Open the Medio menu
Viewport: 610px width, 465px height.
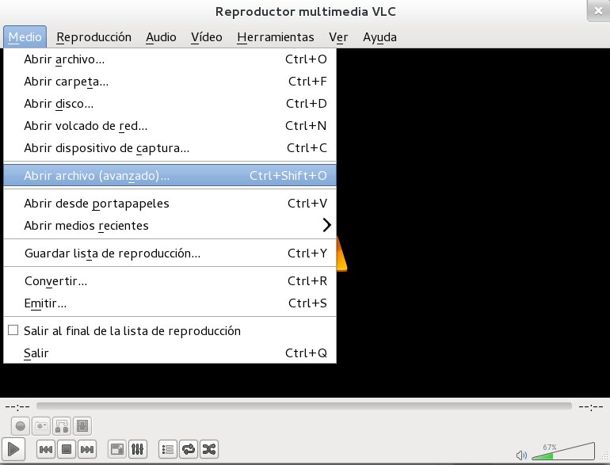25,37
